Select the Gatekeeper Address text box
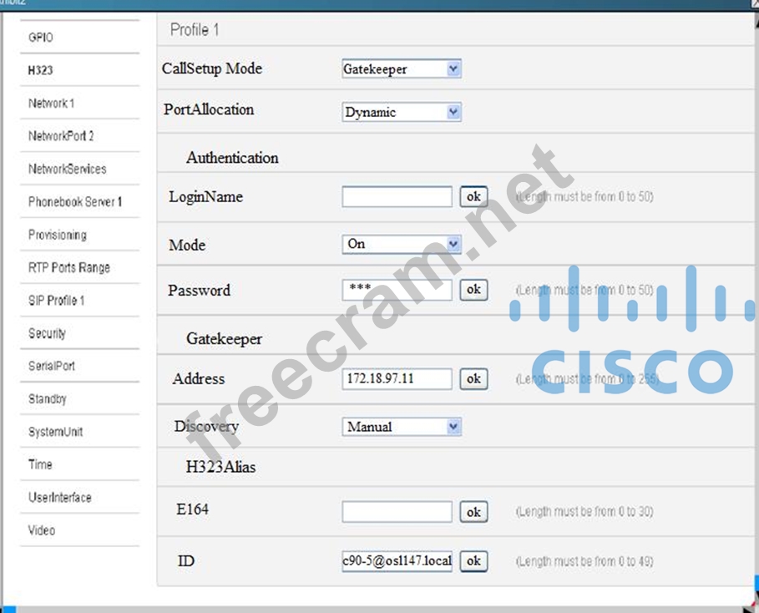 click(x=397, y=379)
